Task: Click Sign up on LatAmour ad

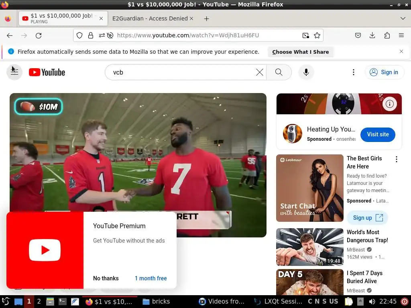Action: click(x=367, y=218)
